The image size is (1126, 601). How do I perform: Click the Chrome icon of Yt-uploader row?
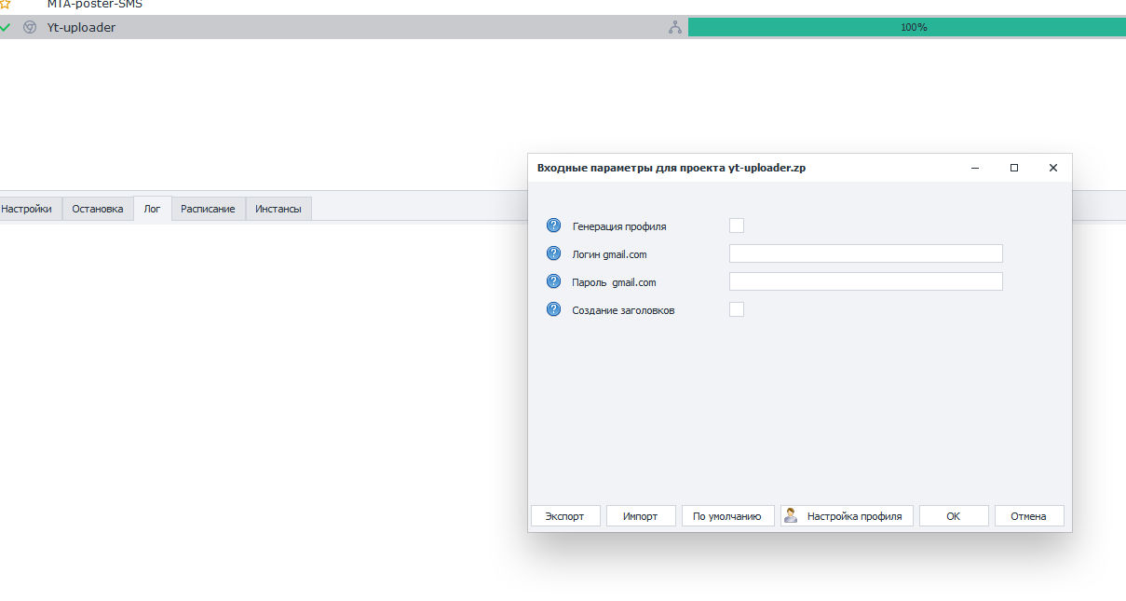[30, 27]
